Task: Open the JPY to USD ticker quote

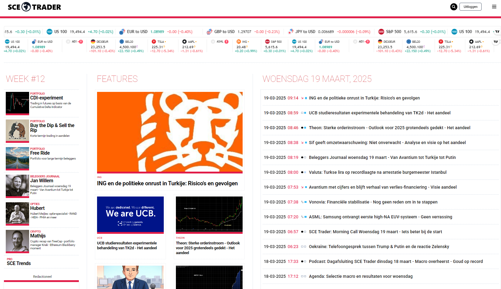Action: (x=329, y=32)
